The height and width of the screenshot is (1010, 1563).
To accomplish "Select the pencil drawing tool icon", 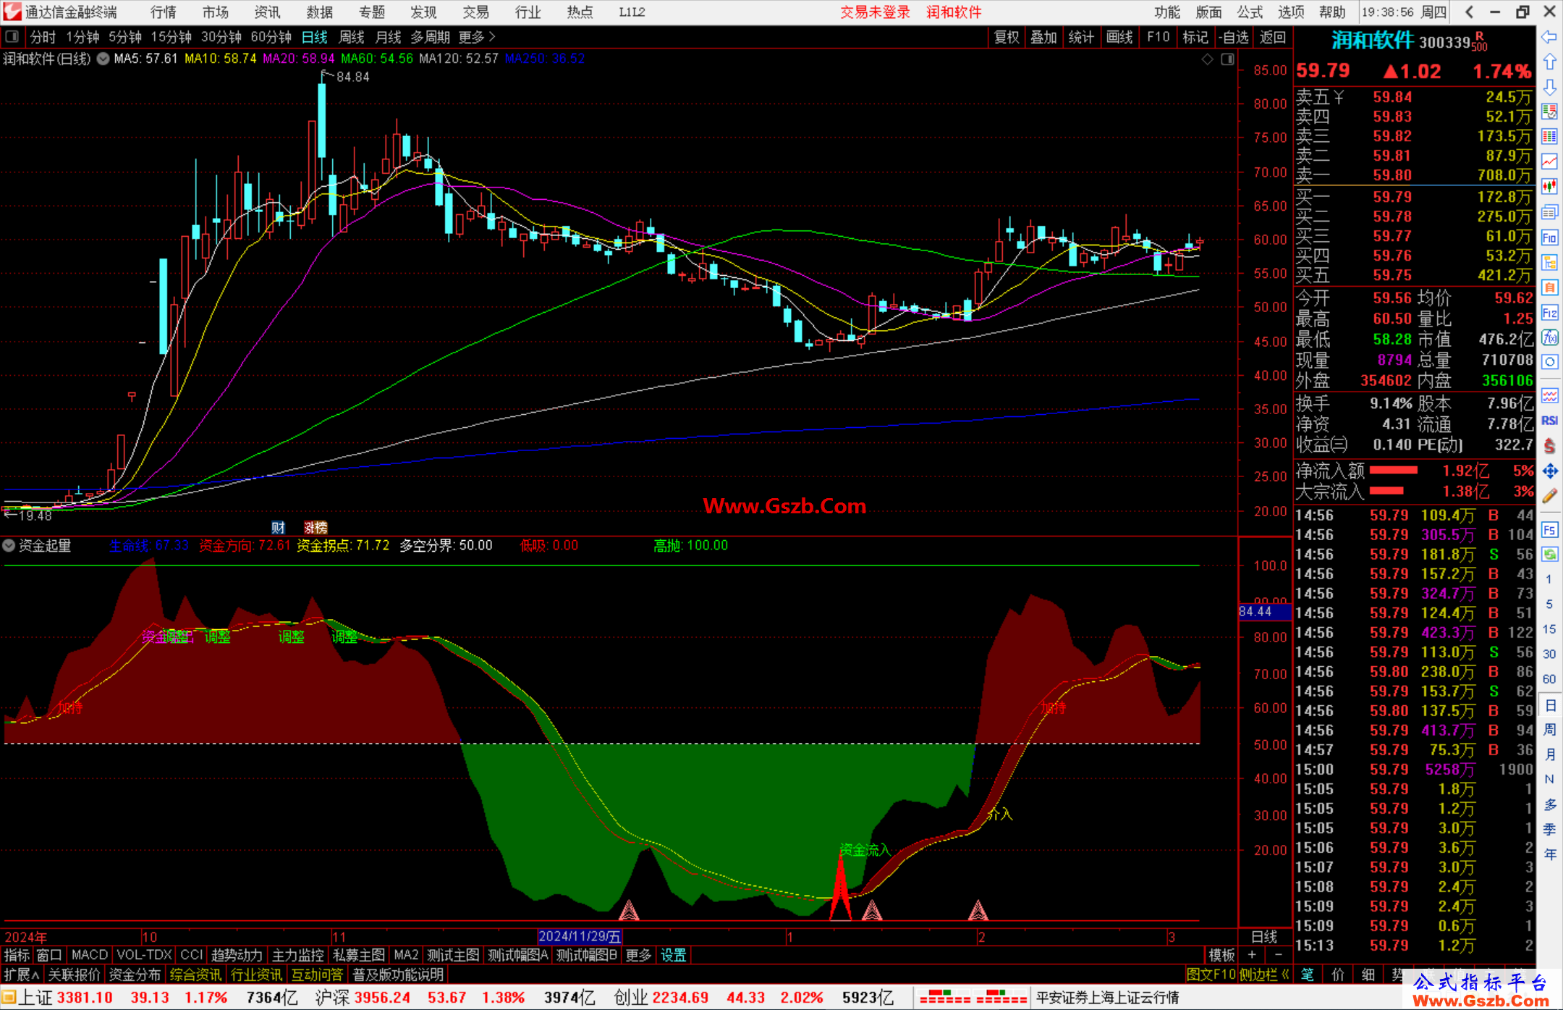I will coord(1549,496).
